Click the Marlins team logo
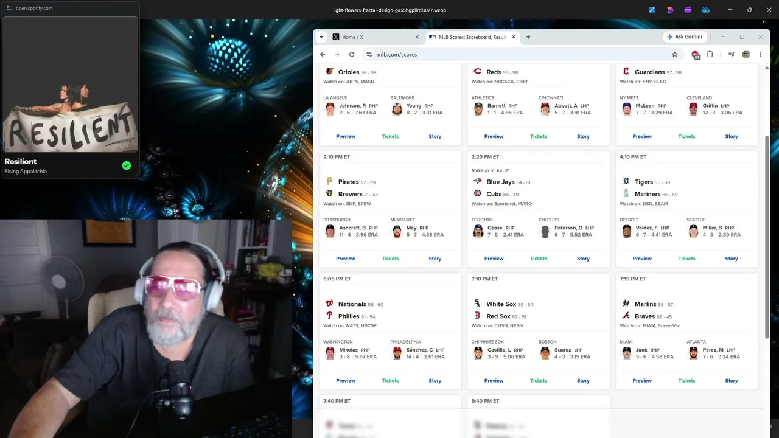This screenshot has width=779, height=438. (626, 304)
